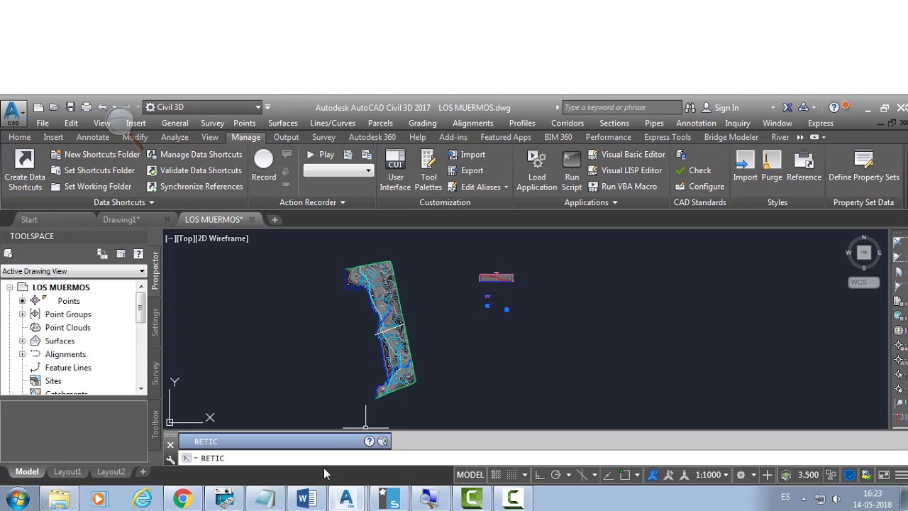Toggle auto-add annotation scales
Viewport: 908px width, 511px height.
668,475
